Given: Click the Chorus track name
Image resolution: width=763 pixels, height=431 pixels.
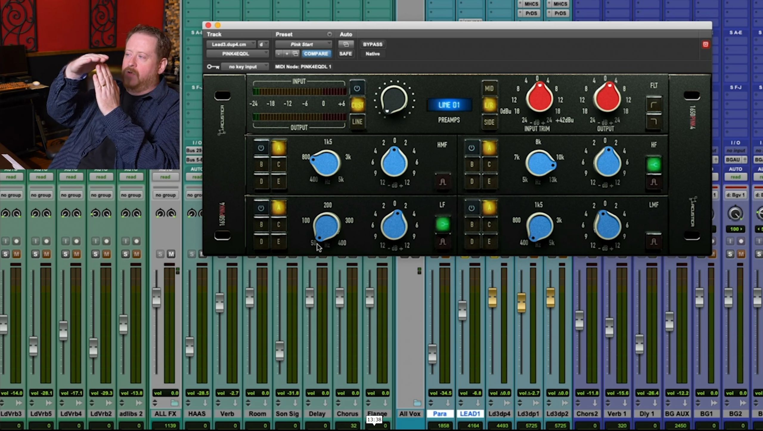Looking at the screenshot, I should point(347,414).
